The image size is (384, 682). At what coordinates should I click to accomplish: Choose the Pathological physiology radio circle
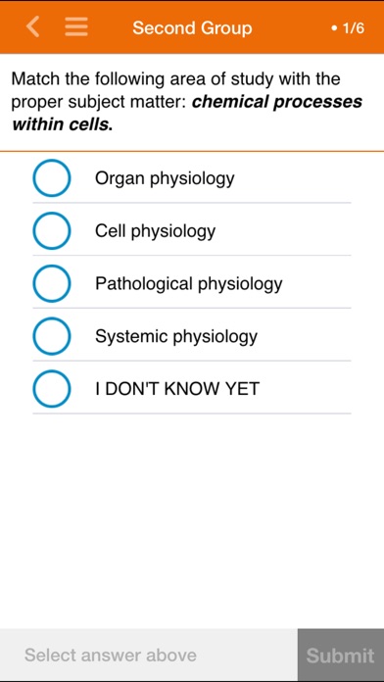point(52,283)
